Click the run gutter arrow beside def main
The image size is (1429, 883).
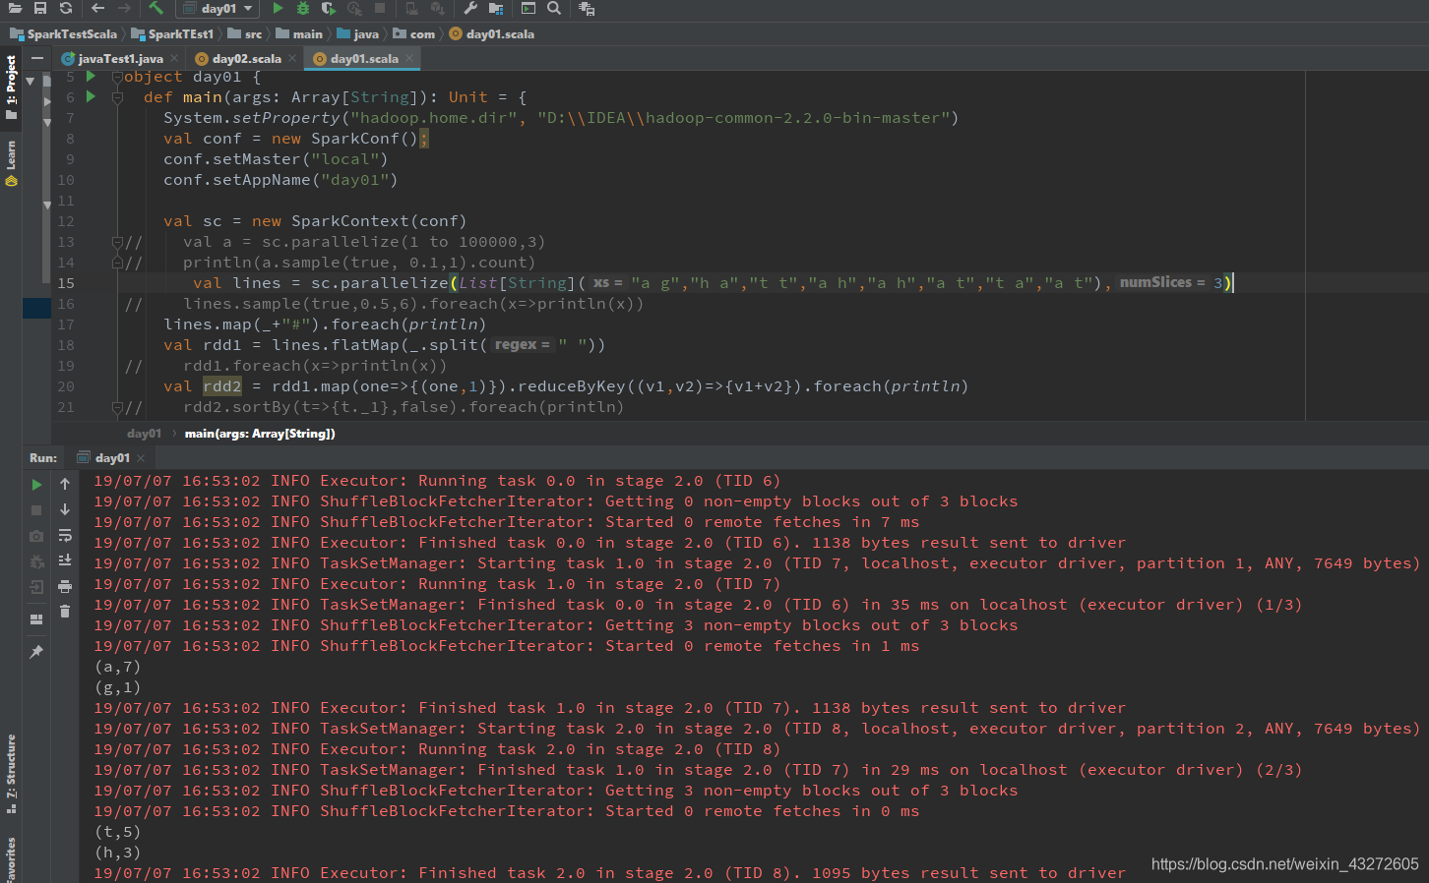[x=91, y=97]
